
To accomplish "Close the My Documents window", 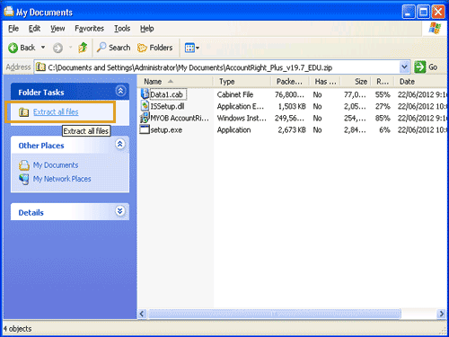I will click(x=438, y=12).
